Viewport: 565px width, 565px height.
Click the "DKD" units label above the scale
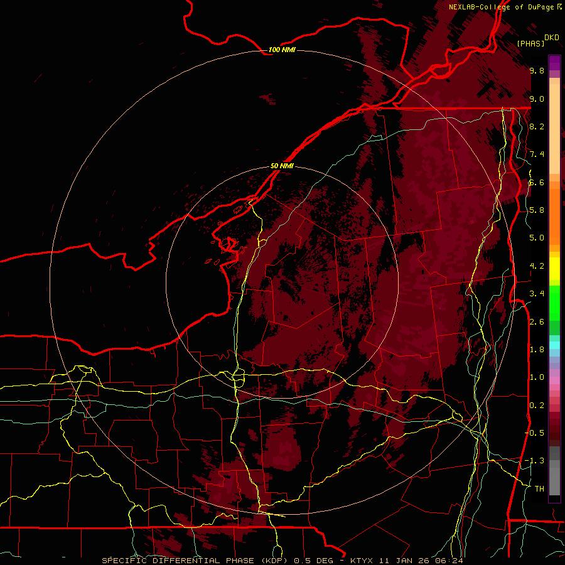[x=551, y=38]
